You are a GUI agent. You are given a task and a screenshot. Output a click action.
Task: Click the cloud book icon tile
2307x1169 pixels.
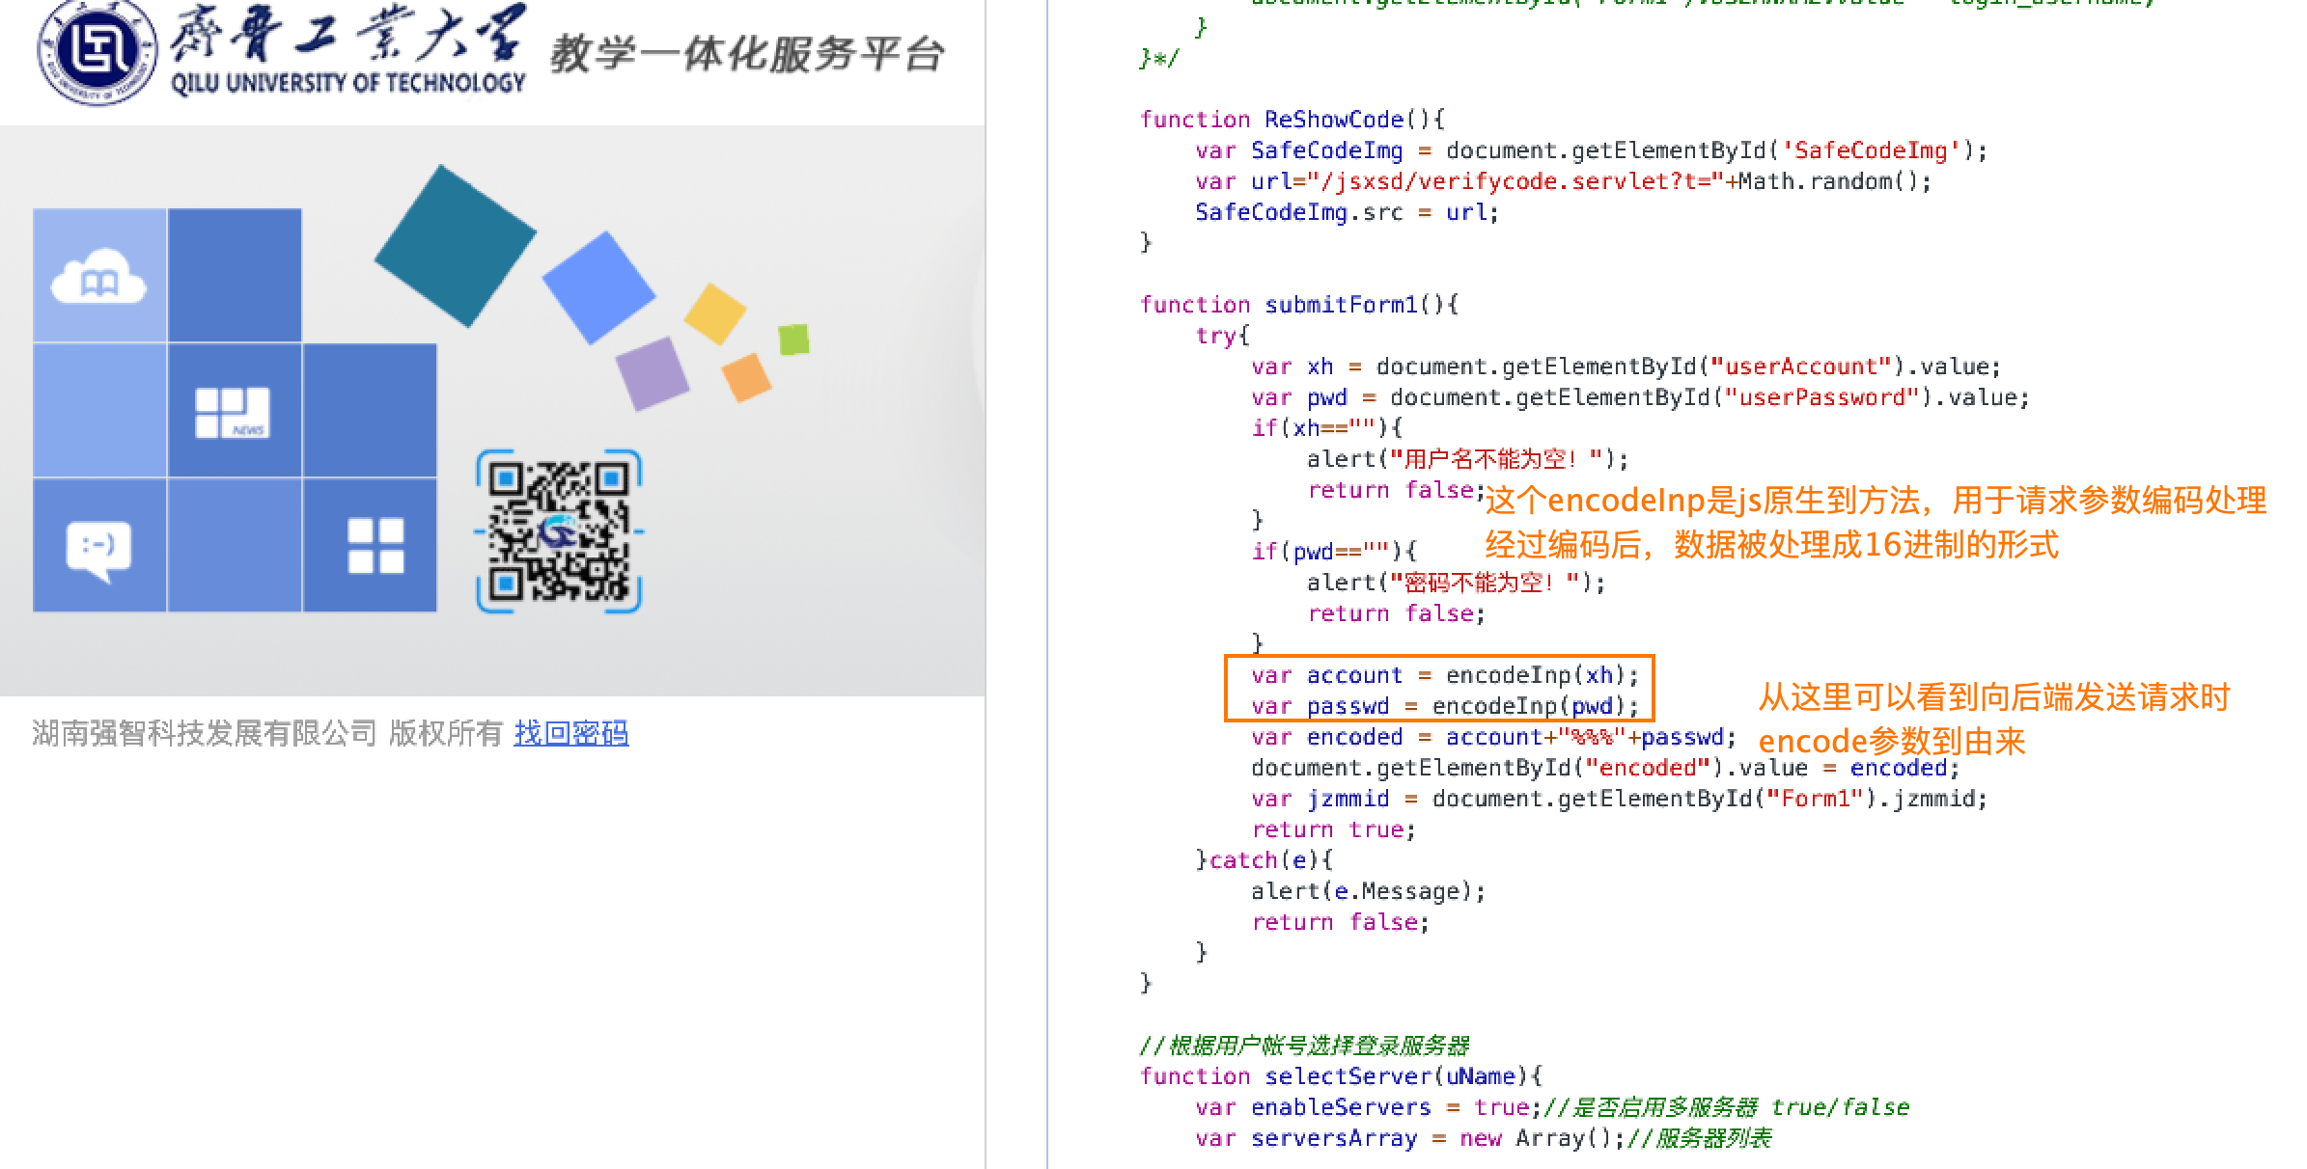coord(98,277)
